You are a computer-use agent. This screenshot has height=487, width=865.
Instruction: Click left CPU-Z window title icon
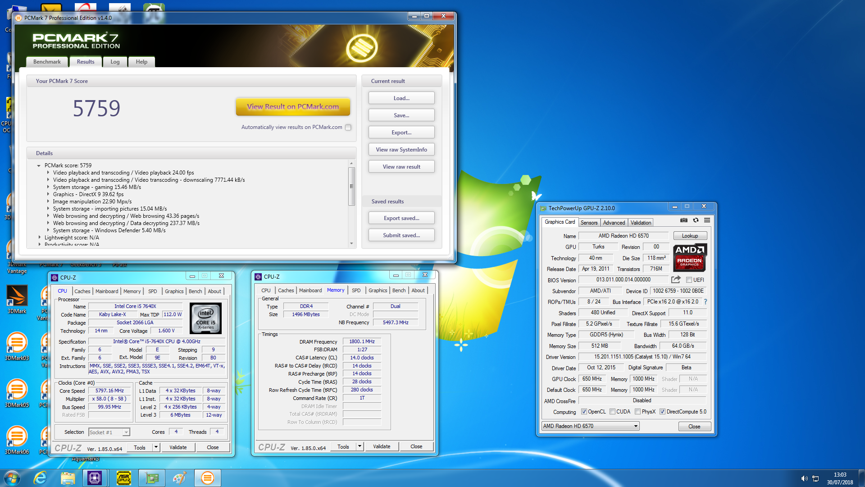[55, 278]
